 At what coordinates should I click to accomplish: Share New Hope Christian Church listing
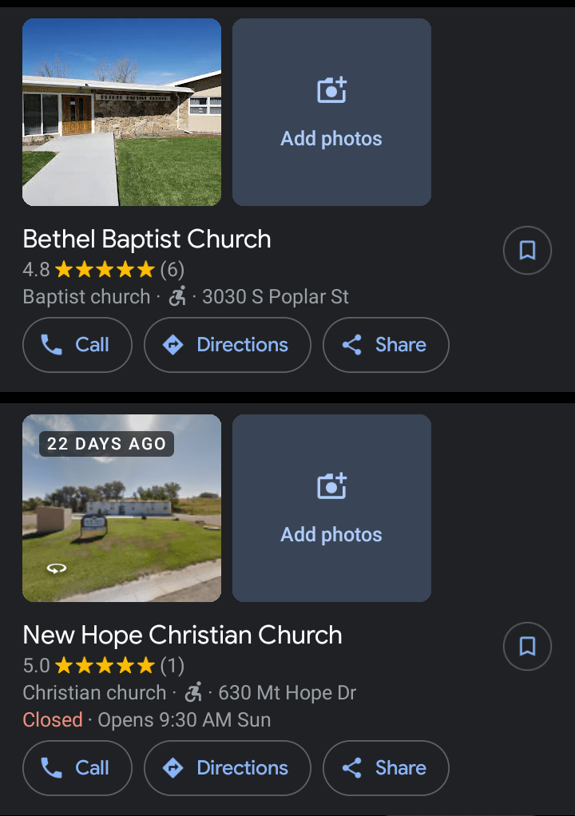tap(386, 768)
